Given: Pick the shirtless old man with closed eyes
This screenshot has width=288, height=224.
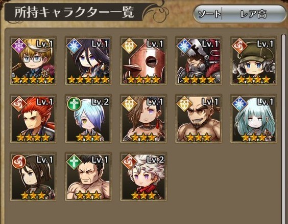Looking at the screenshot, I should point(88,176).
